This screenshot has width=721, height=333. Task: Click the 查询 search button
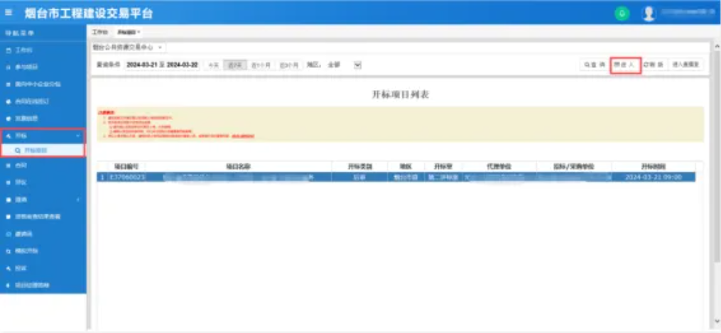595,65
